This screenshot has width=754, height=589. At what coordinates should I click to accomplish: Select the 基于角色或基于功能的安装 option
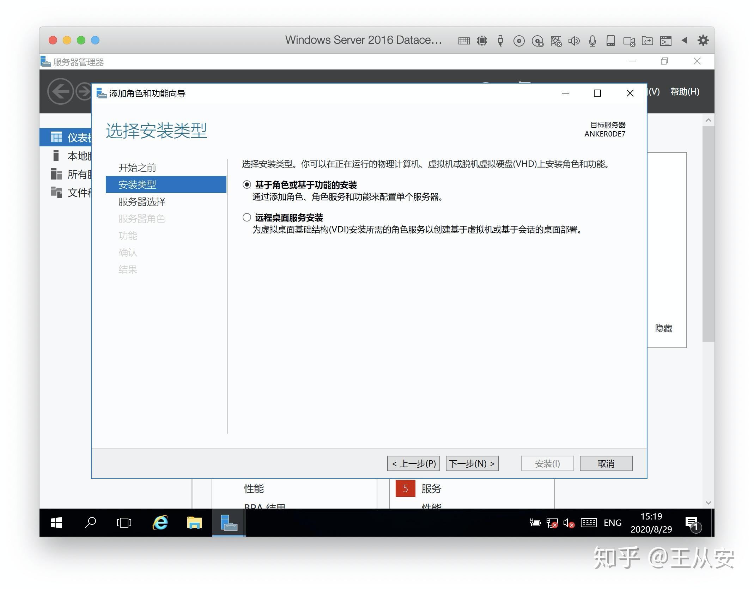246,184
